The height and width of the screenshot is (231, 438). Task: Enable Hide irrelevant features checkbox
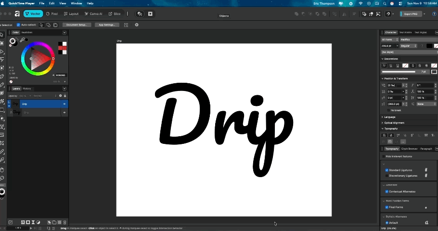[384, 156]
